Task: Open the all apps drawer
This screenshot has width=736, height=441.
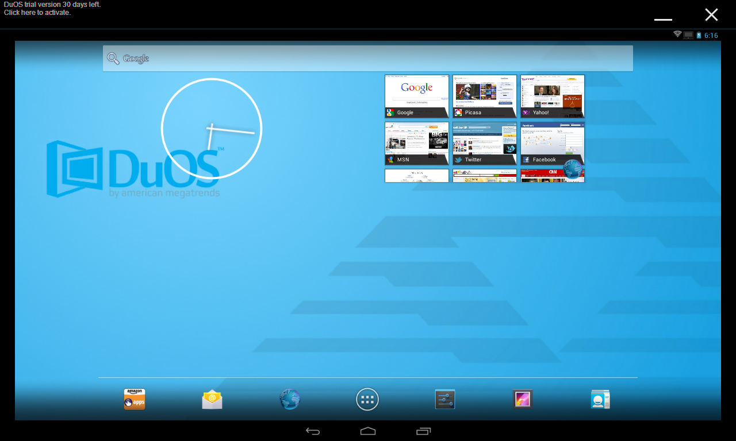Action: click(x=368, y=399)
